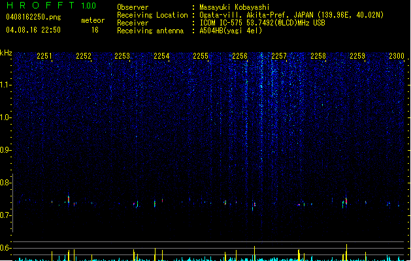Click the 2255 time marker
The image size is (411, 261).
(x=201, y=56)
